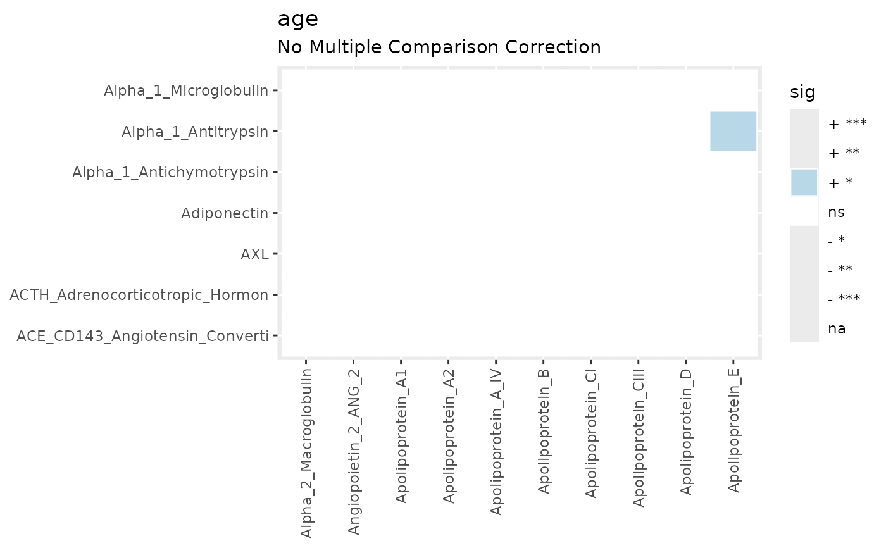Click the 'ns' legend swatch

(804, 211)
